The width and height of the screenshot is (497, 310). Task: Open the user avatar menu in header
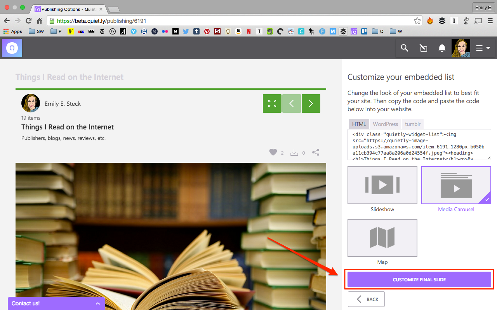tap(461, 48)
